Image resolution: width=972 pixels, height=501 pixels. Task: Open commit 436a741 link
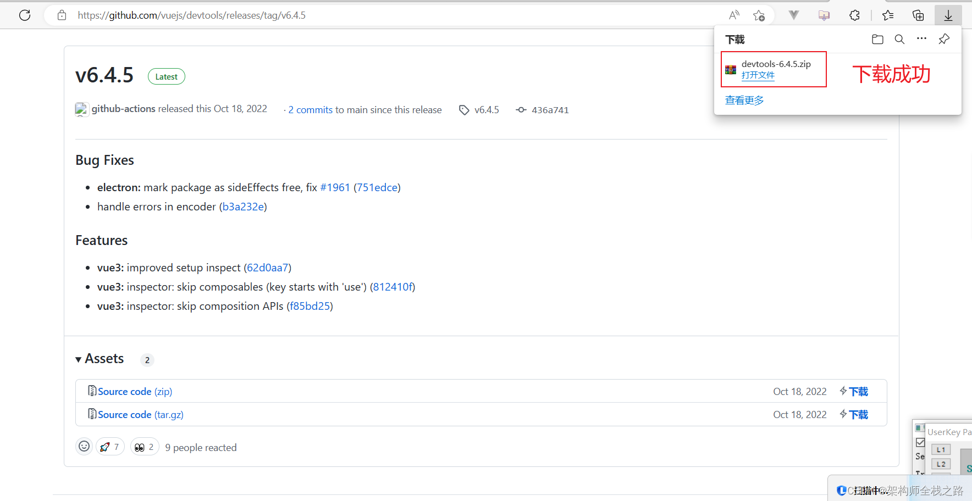click(x=550, y=110)
